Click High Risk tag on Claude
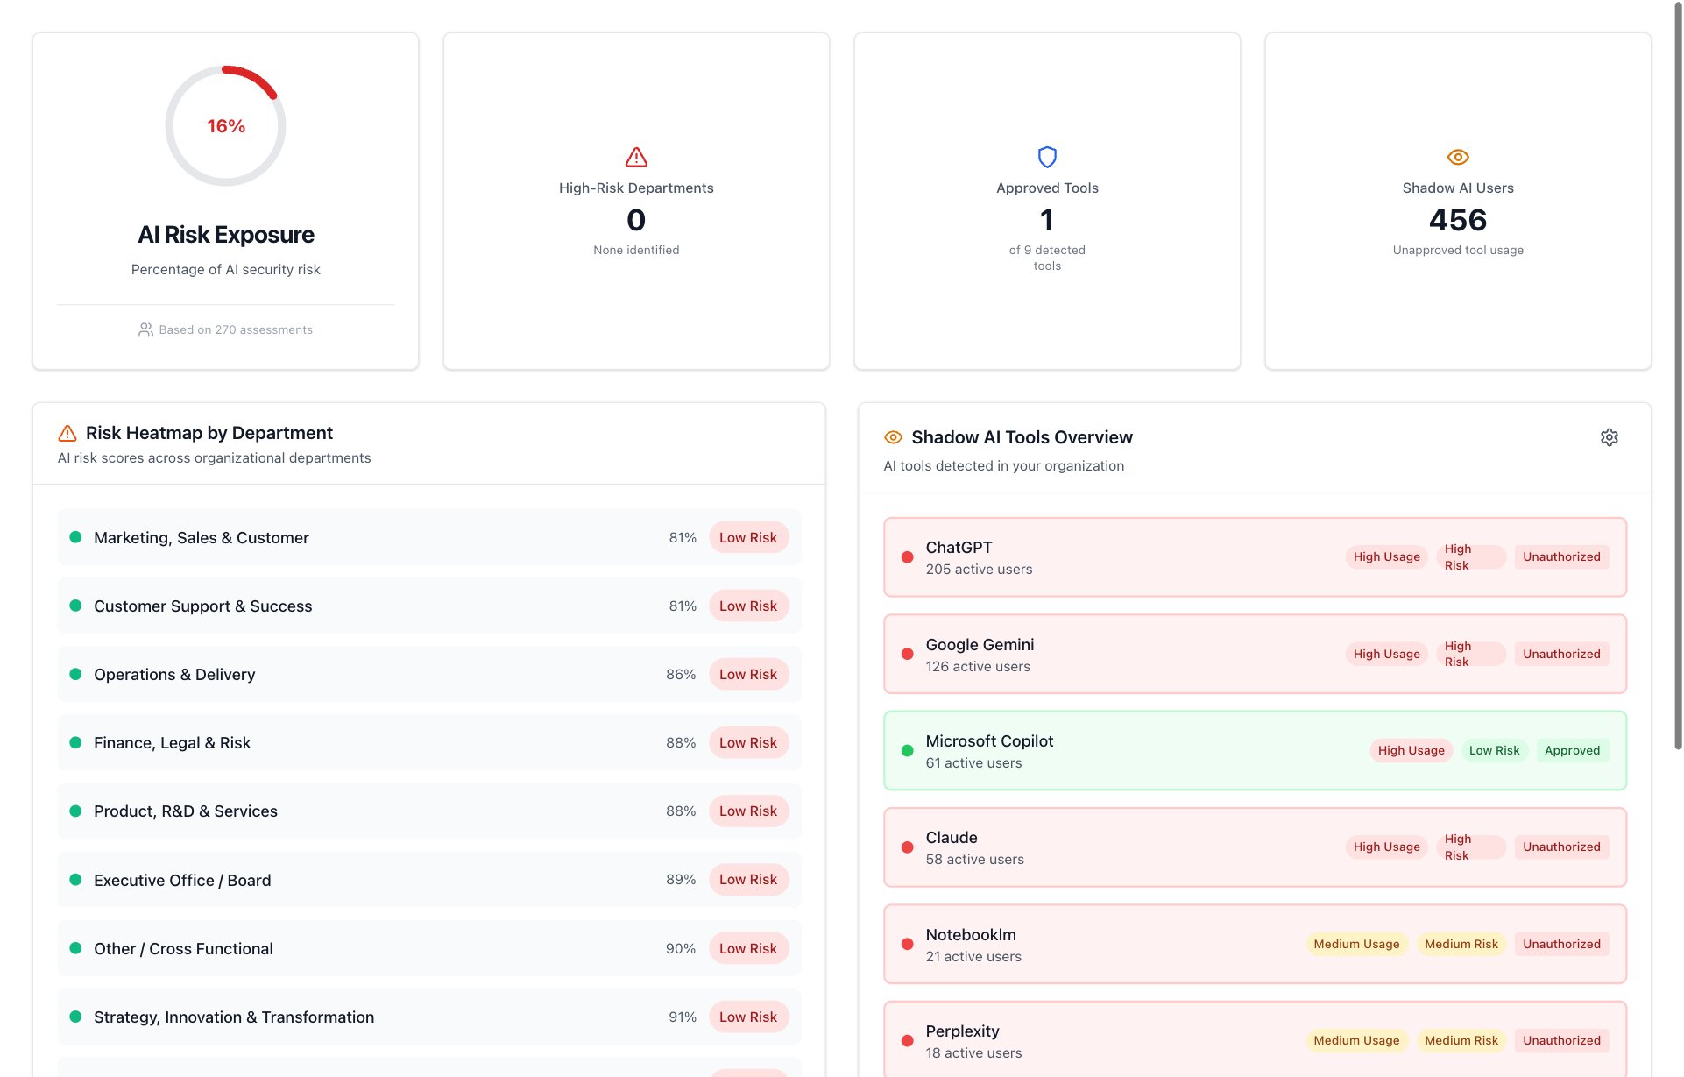 coord(1470,847)
